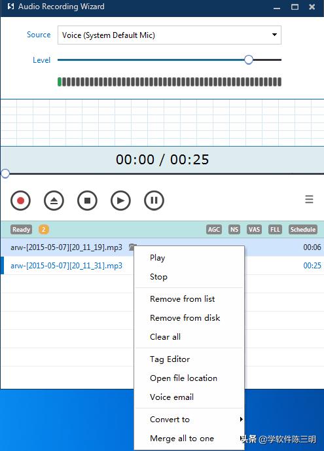Open the Source dropdown list

tap(170, 35)
